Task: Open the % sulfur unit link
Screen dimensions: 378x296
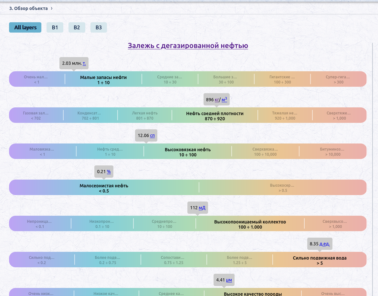Action: coord(109,172)
